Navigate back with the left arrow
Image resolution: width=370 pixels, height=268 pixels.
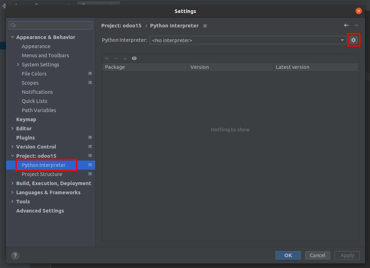tap(346, 26)
